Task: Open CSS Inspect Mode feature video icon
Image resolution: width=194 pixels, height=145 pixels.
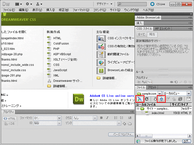Action: click(x=101, y=39)
